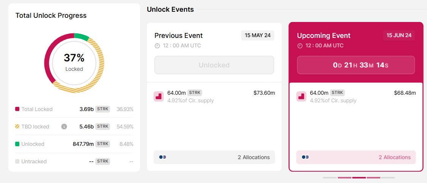Click the green Unlocked legend square

click(17, 144)
